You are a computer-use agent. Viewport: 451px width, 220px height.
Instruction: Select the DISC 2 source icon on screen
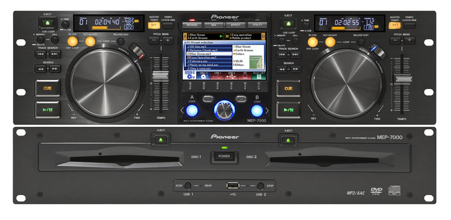(x=203, y=75)
